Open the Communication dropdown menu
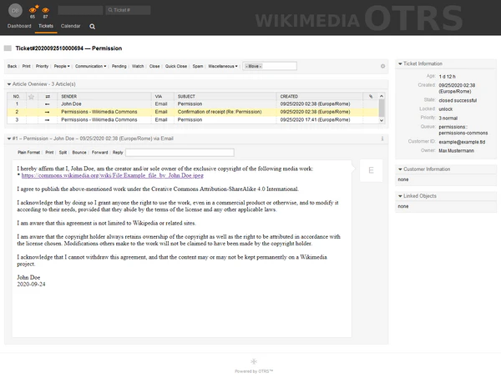Viewport: 501px width, 378px height. pos(90,65)
